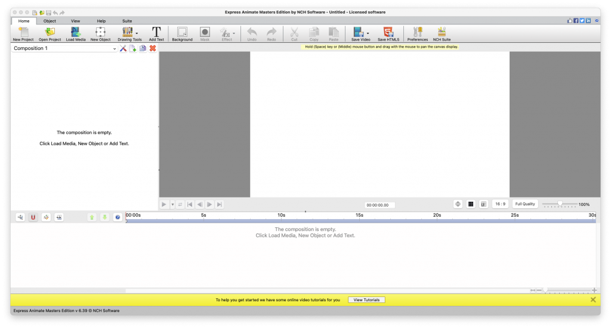Screen dimensions: 611x328
Task: Play the composition preview
Action: point(164,204)
